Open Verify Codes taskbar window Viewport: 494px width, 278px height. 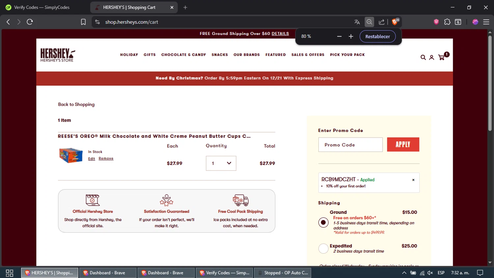pos(225,273)
